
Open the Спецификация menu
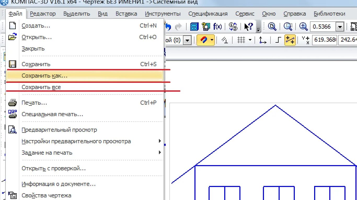[x=208, y=14]
